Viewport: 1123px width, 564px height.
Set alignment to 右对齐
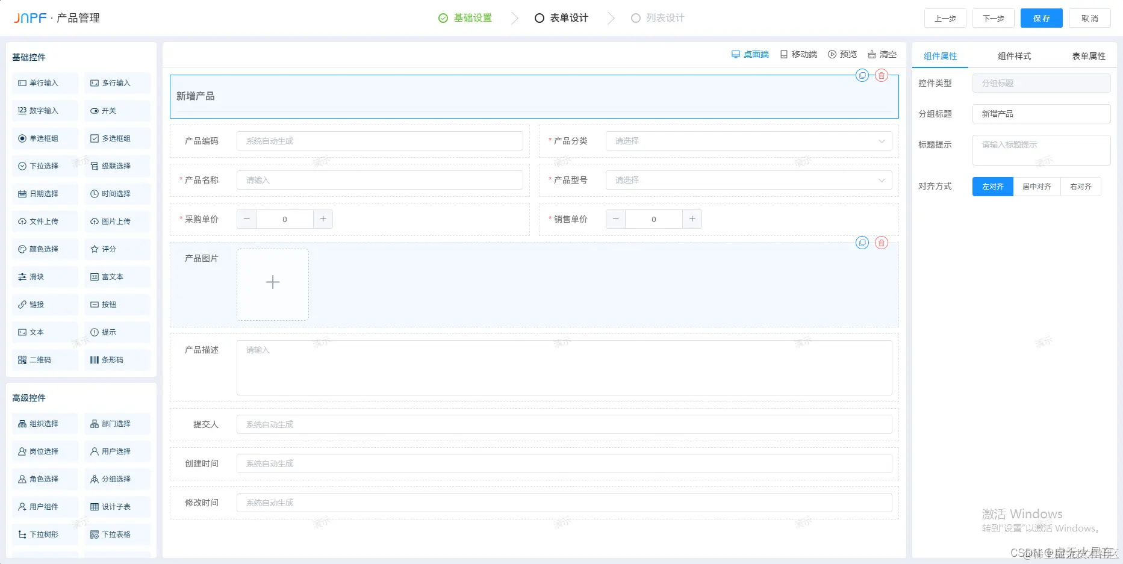(x=1081, y=187)
